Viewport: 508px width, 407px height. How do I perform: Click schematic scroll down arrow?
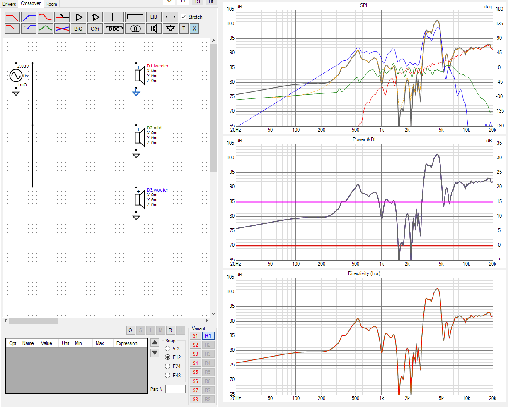click(214, 314)
